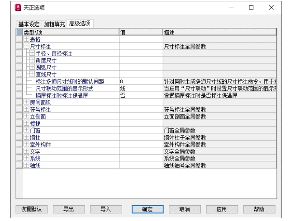Expand the 房间面积 node
Screen dimensions: 295x221
[26, 102]
